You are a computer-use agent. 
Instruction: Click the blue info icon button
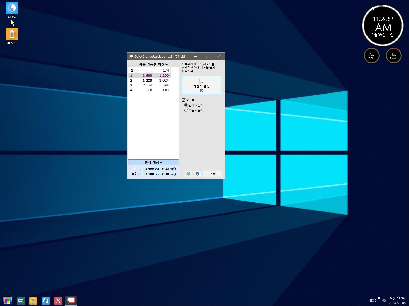pyautogui.click(x=197, y=174)
